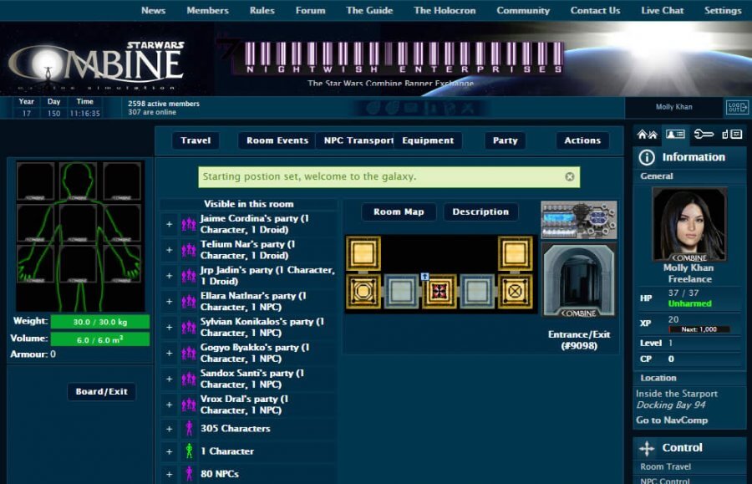Image resolution: width=752 pixels, height=484 pixels.
Task: Click the NPC Transport button
Action: coord(356,140)
